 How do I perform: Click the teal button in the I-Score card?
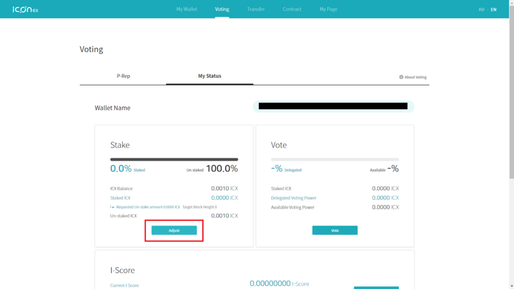(x=376, y=287)
